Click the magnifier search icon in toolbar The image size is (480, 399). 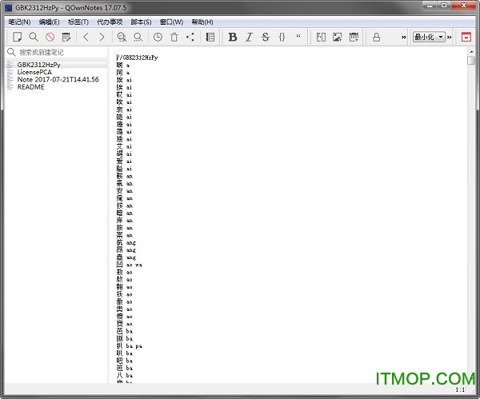click(x=34, y=37)
